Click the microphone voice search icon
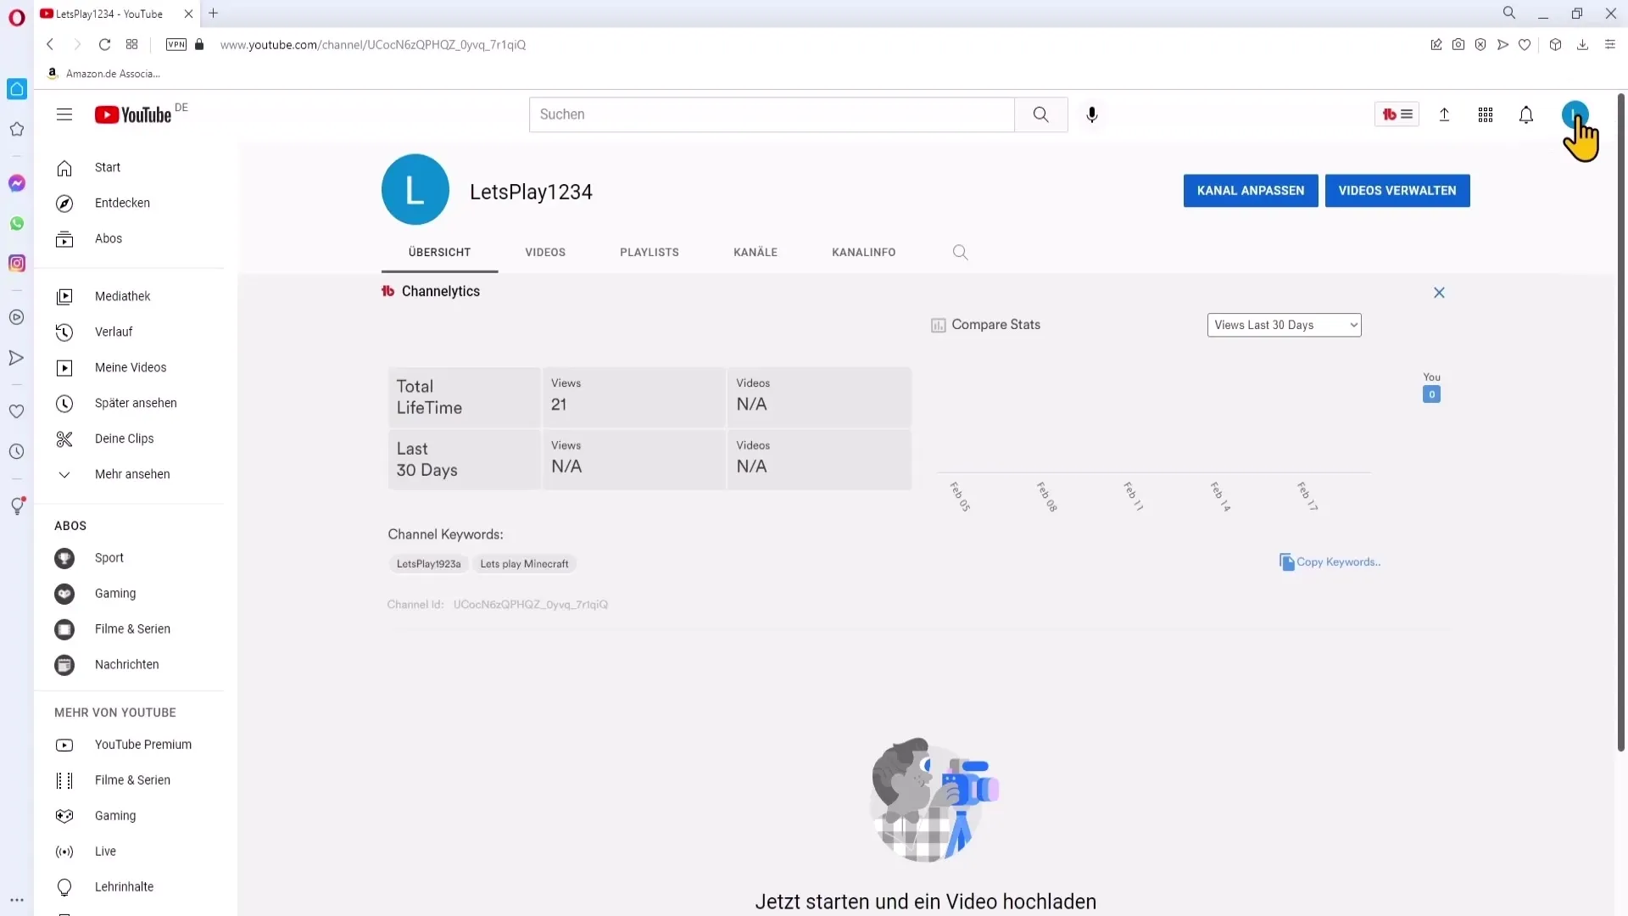The image size is (1628, 916). (1092, 114)
